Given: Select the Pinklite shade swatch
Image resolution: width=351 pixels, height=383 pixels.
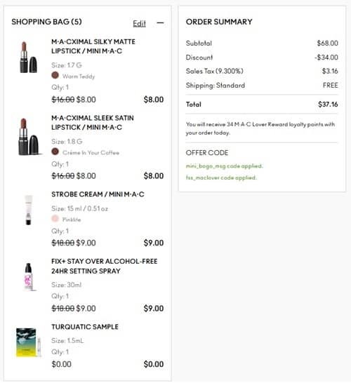Looking at the screenshot, I should point(55,219).
